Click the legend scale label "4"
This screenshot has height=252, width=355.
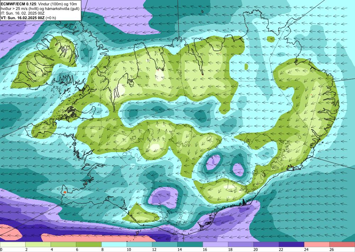click(51, 250)
